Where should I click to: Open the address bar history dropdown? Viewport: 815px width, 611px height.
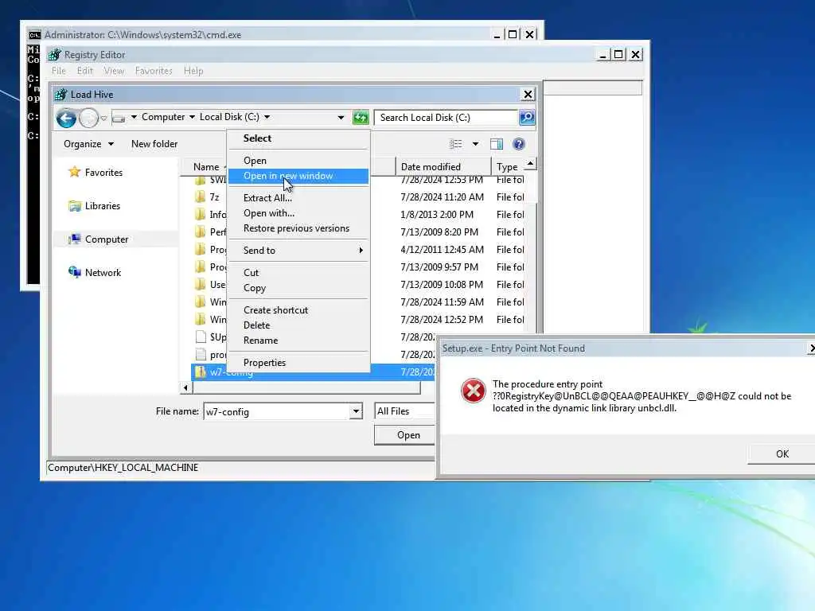(x=341, y=118)
